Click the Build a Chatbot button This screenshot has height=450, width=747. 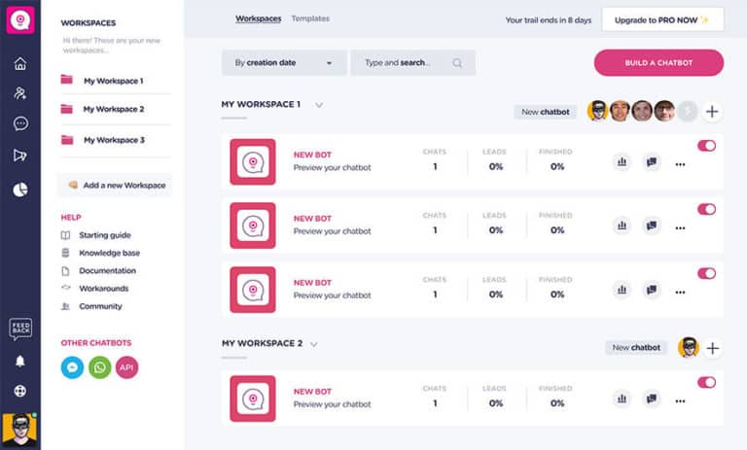(658, 63)
